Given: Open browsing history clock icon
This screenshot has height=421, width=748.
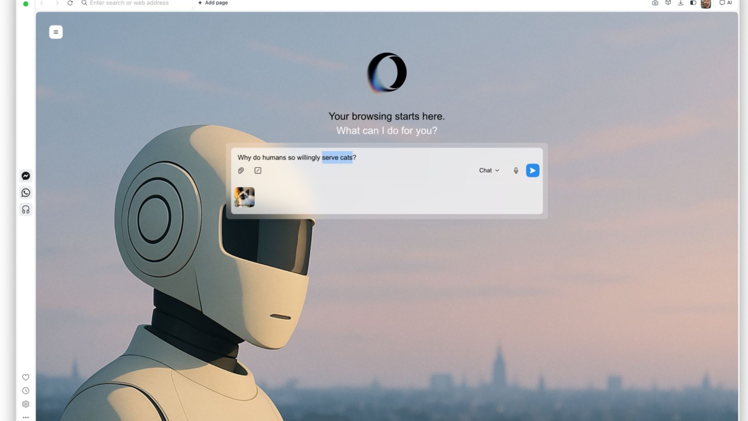Looking at the screenshot, I should 26,391.
